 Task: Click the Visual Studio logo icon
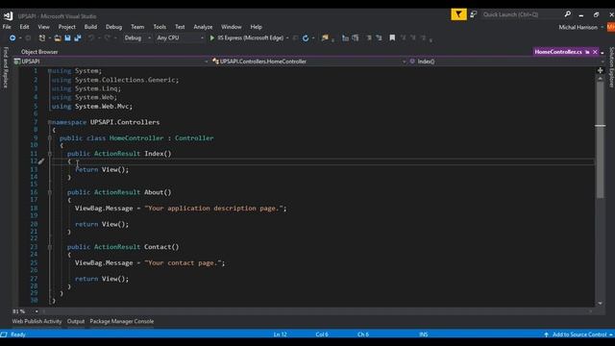point(9,15)
